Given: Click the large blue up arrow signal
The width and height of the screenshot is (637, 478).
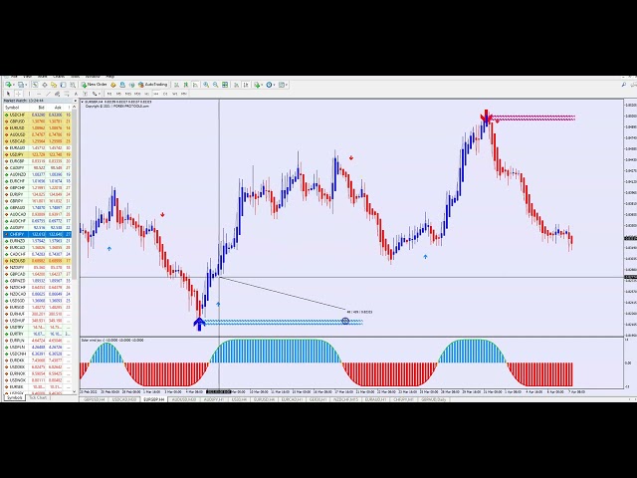Looking at the screenshot, I should [x=199, y=323].
